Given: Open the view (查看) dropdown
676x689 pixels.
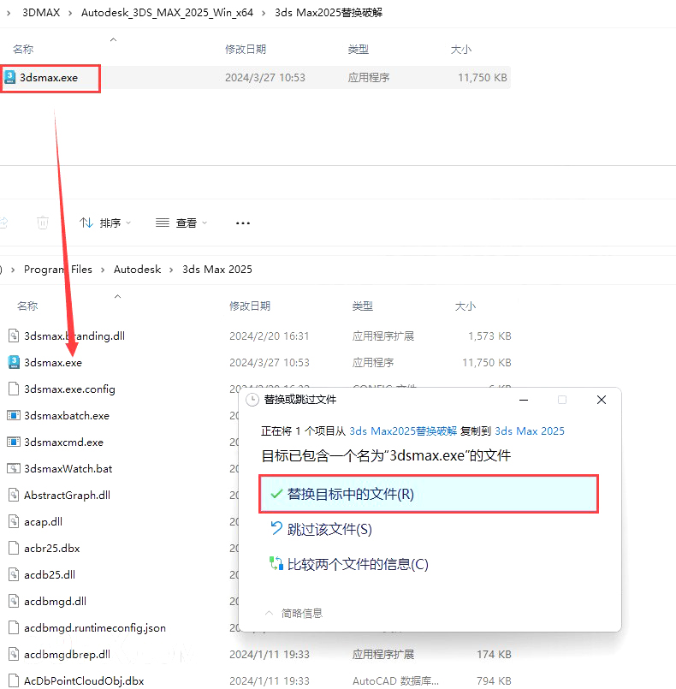Looking at the screenshot, I should (x=181, y=223).
